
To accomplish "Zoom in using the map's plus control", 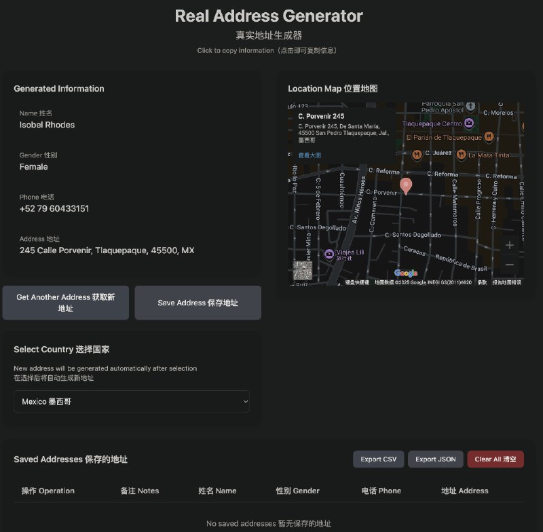I will click(509, 245).
